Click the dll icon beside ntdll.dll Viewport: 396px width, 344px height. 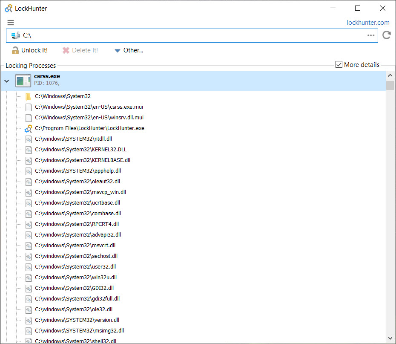click(x=29, y=139)
